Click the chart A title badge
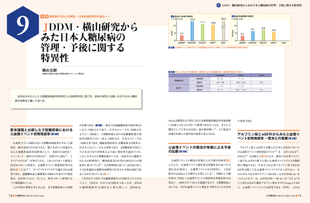310x203 pixels. (x=172, y=16)
